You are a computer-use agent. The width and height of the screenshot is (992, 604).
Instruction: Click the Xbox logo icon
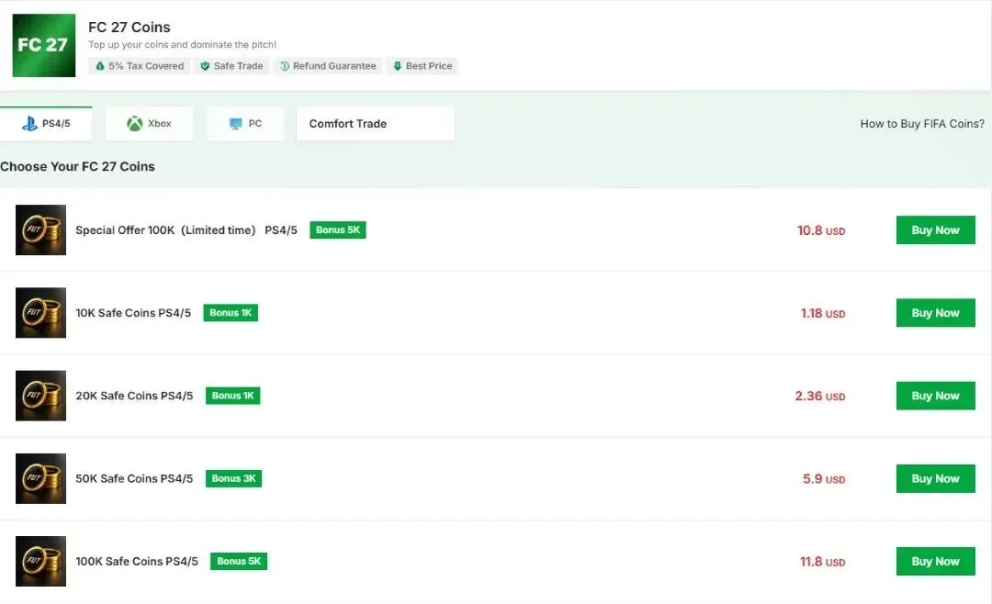[x=135, y=123]
